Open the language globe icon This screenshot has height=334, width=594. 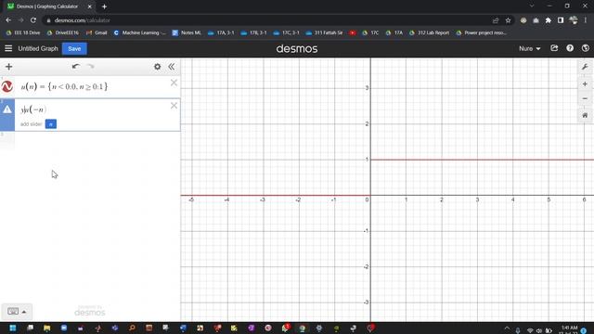[x=586, y=48]
